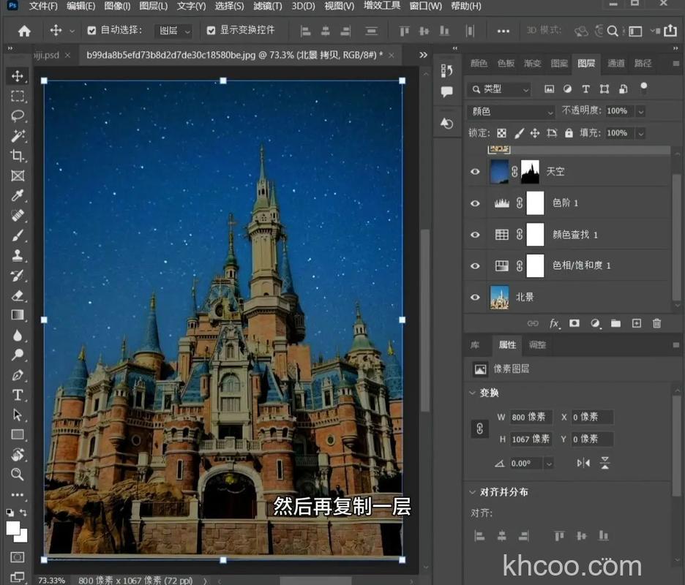Select the Zoom tool
This screenshot has width=685, height=585.
point(18,474)
